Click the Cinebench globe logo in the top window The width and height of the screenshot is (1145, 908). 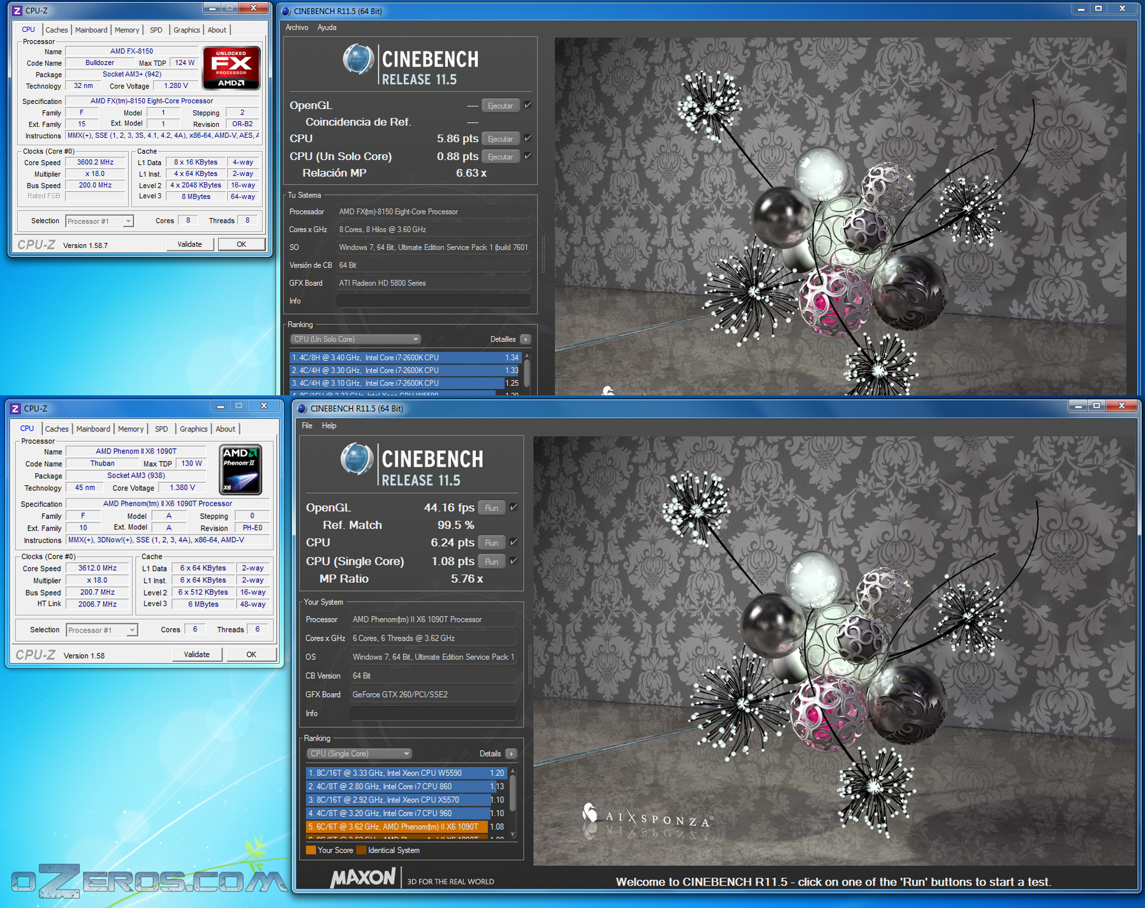pos(358,59)
